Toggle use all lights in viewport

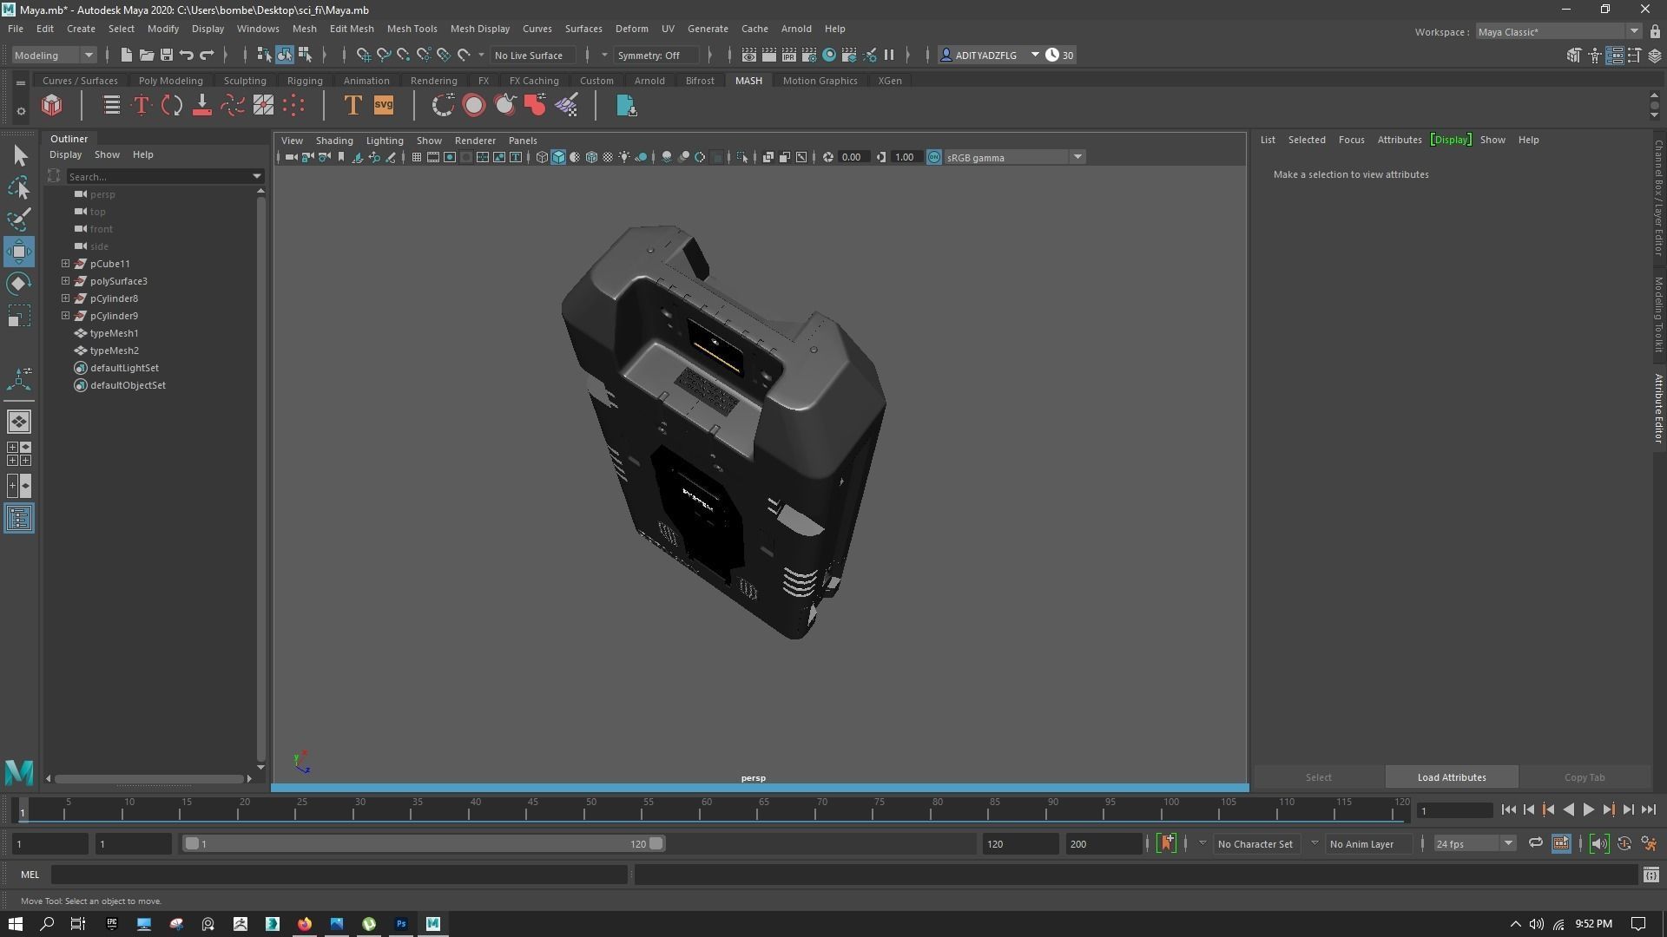coord(624,157)
